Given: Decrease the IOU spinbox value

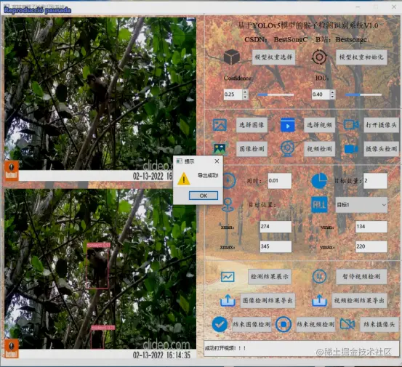Looking at the screenshot, I should coord(332,97).
